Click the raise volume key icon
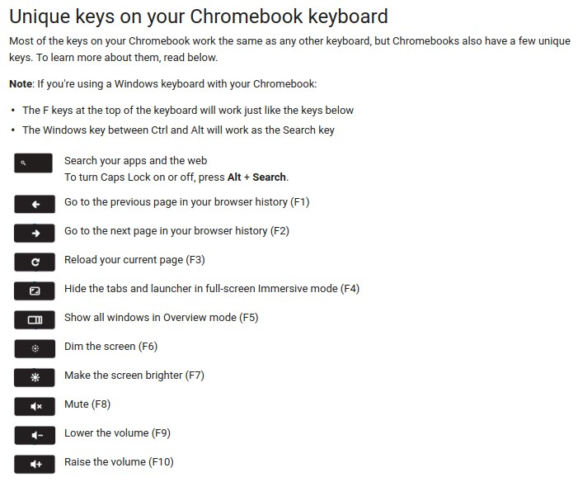The height and width of the screenshot is (482, 578). [35, 464]
